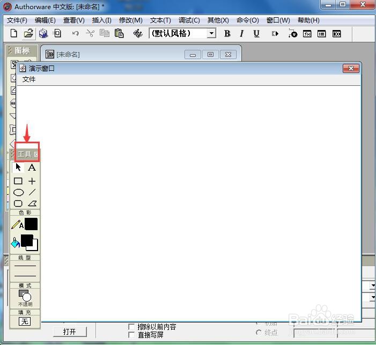Close the 未命名 flowline window
This screenshot has width=376, height=345.
228,55
